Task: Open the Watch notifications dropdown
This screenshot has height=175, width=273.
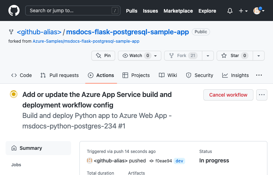Action: point(140,56)
